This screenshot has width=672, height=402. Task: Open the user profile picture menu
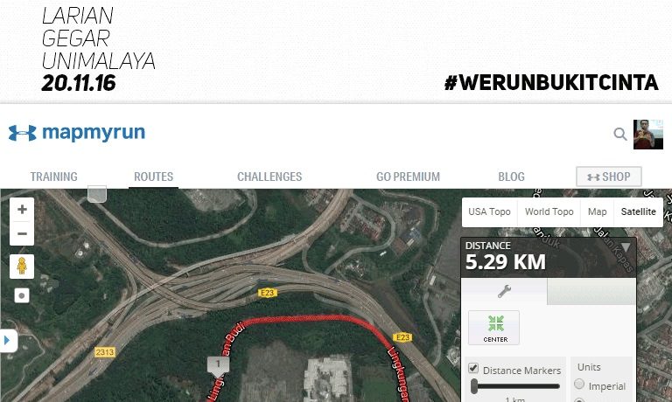point(648,135)
